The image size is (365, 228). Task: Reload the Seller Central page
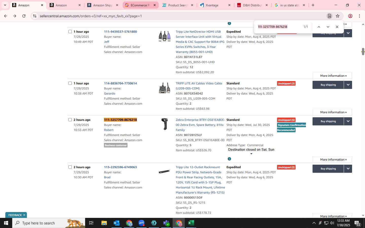tap(24, 16)
